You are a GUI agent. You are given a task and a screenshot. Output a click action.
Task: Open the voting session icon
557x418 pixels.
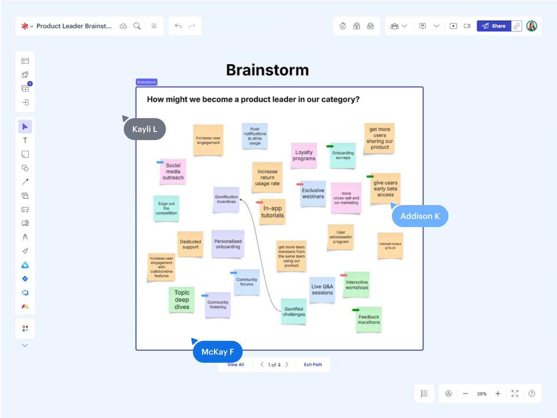pyautogui.click(x=356, y=26)
